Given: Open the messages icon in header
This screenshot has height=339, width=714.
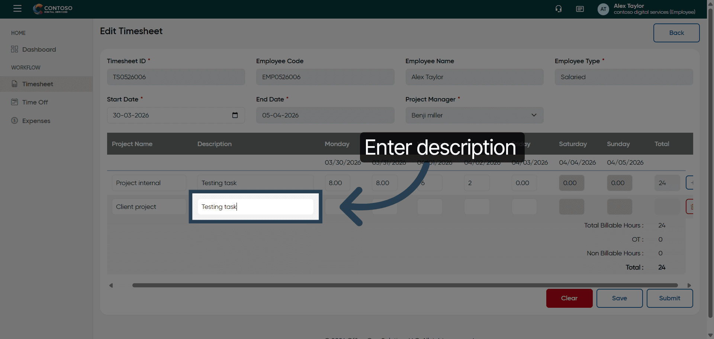Looking at the screenshot, I should click(580, 9).
